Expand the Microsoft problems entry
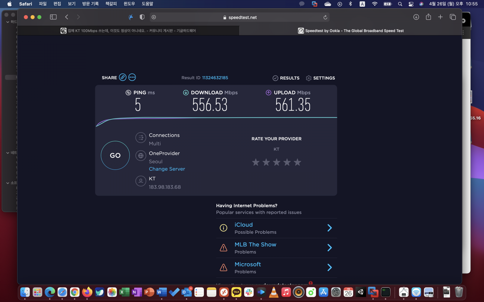 click(x=329, y=268)
